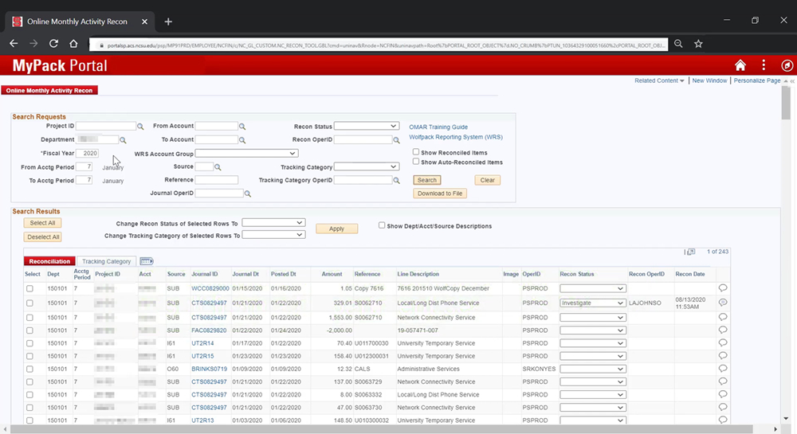Click the vertical scrollbar thumb
Viewport: 797px width, 434px height.
coord(786,103)
